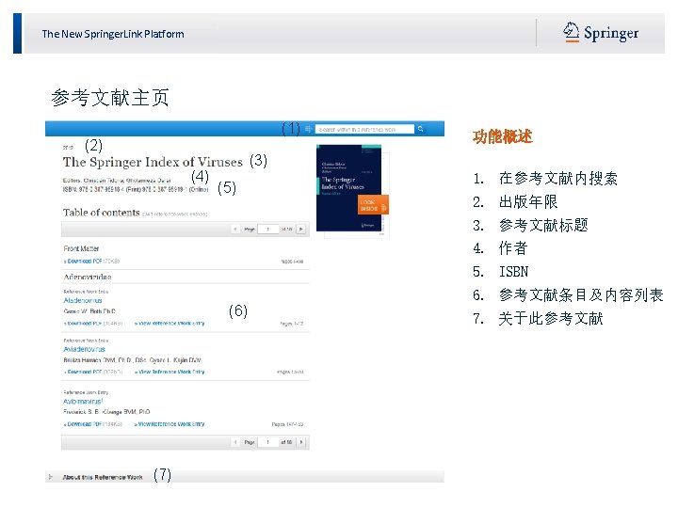678x508 pixels.
Task: Click page number field in top pagination bar
Action: [268, 229]
